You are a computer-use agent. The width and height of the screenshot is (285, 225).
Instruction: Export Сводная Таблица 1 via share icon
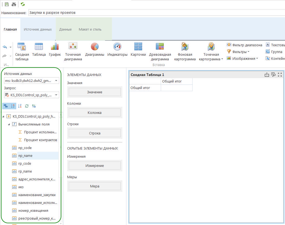click(267, 75)
